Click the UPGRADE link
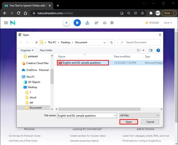The width and height of the screenshot is (178, 145). (152, 23)
